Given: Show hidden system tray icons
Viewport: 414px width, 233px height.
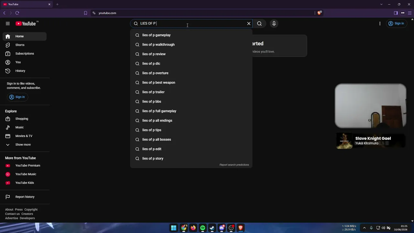Looking at the screenshot, I should 364,228.
